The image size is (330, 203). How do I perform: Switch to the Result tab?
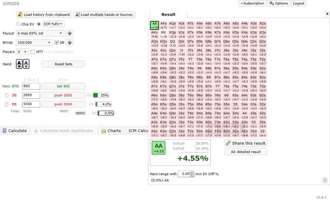point(168,14)
